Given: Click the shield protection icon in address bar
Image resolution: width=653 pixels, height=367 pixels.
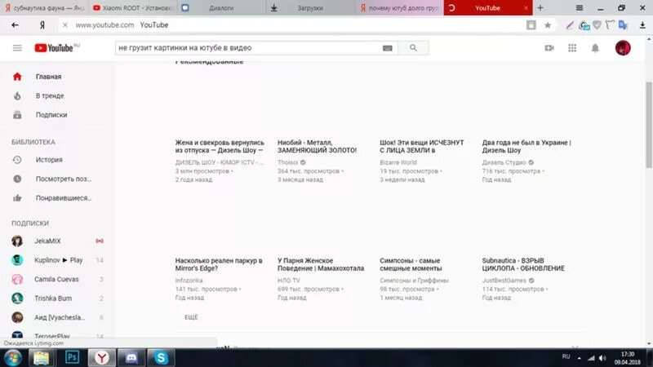Looking at the screenshot, I should tap(597, 25).
